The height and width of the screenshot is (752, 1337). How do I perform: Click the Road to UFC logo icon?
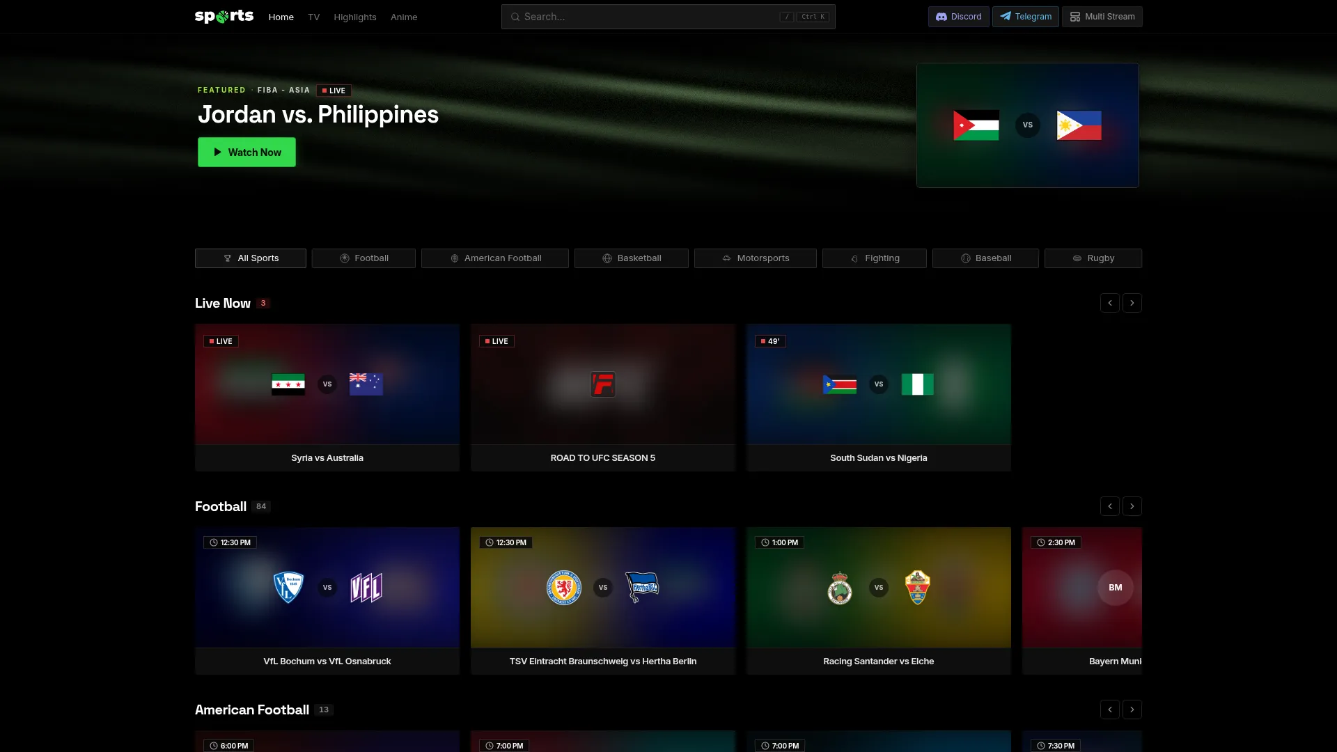(603, 384)
